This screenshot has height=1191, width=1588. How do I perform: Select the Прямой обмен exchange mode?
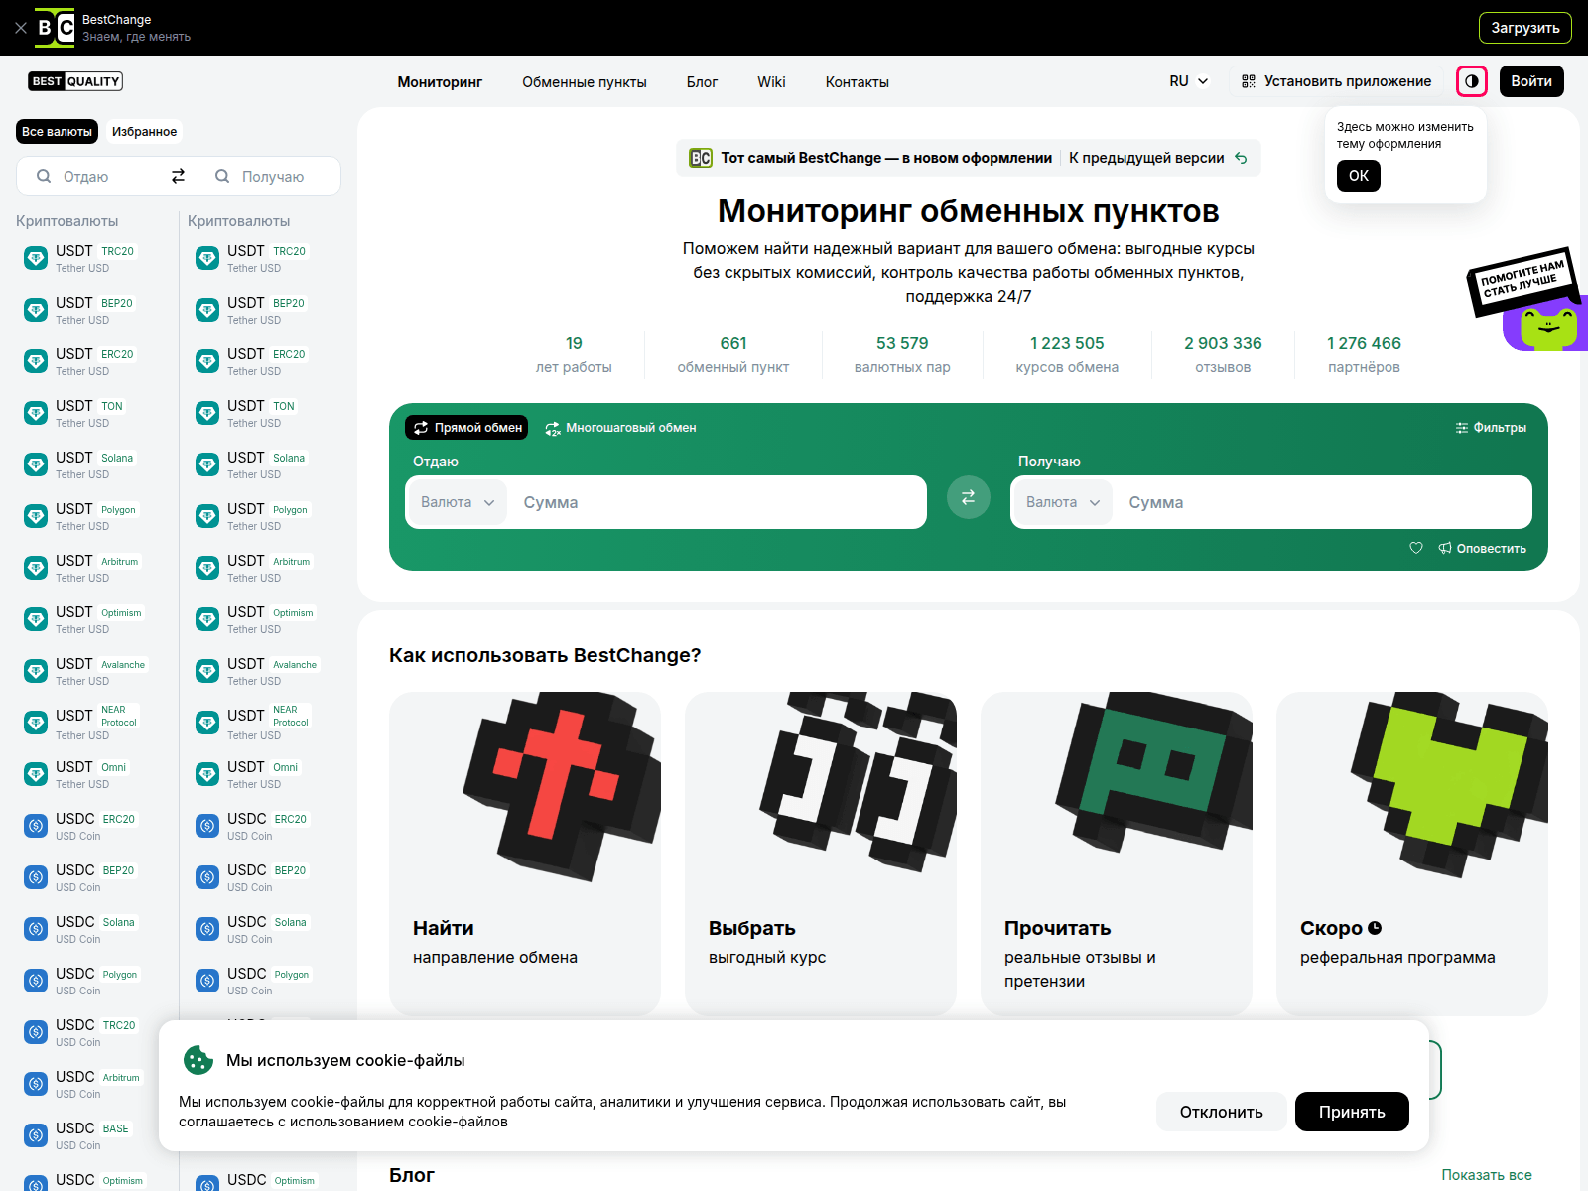[466, 428]
